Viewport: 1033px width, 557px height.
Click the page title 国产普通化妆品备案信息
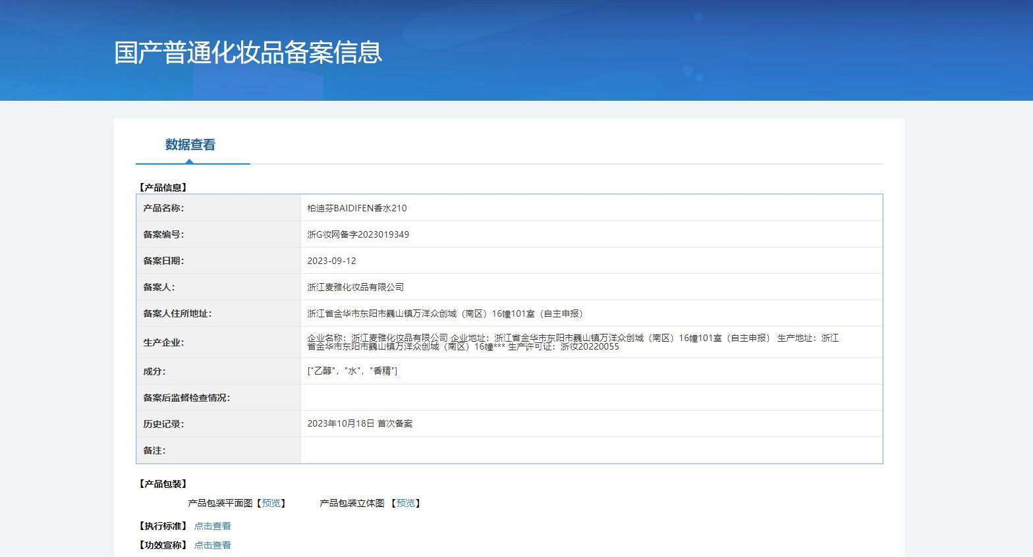tap(248, 52)
